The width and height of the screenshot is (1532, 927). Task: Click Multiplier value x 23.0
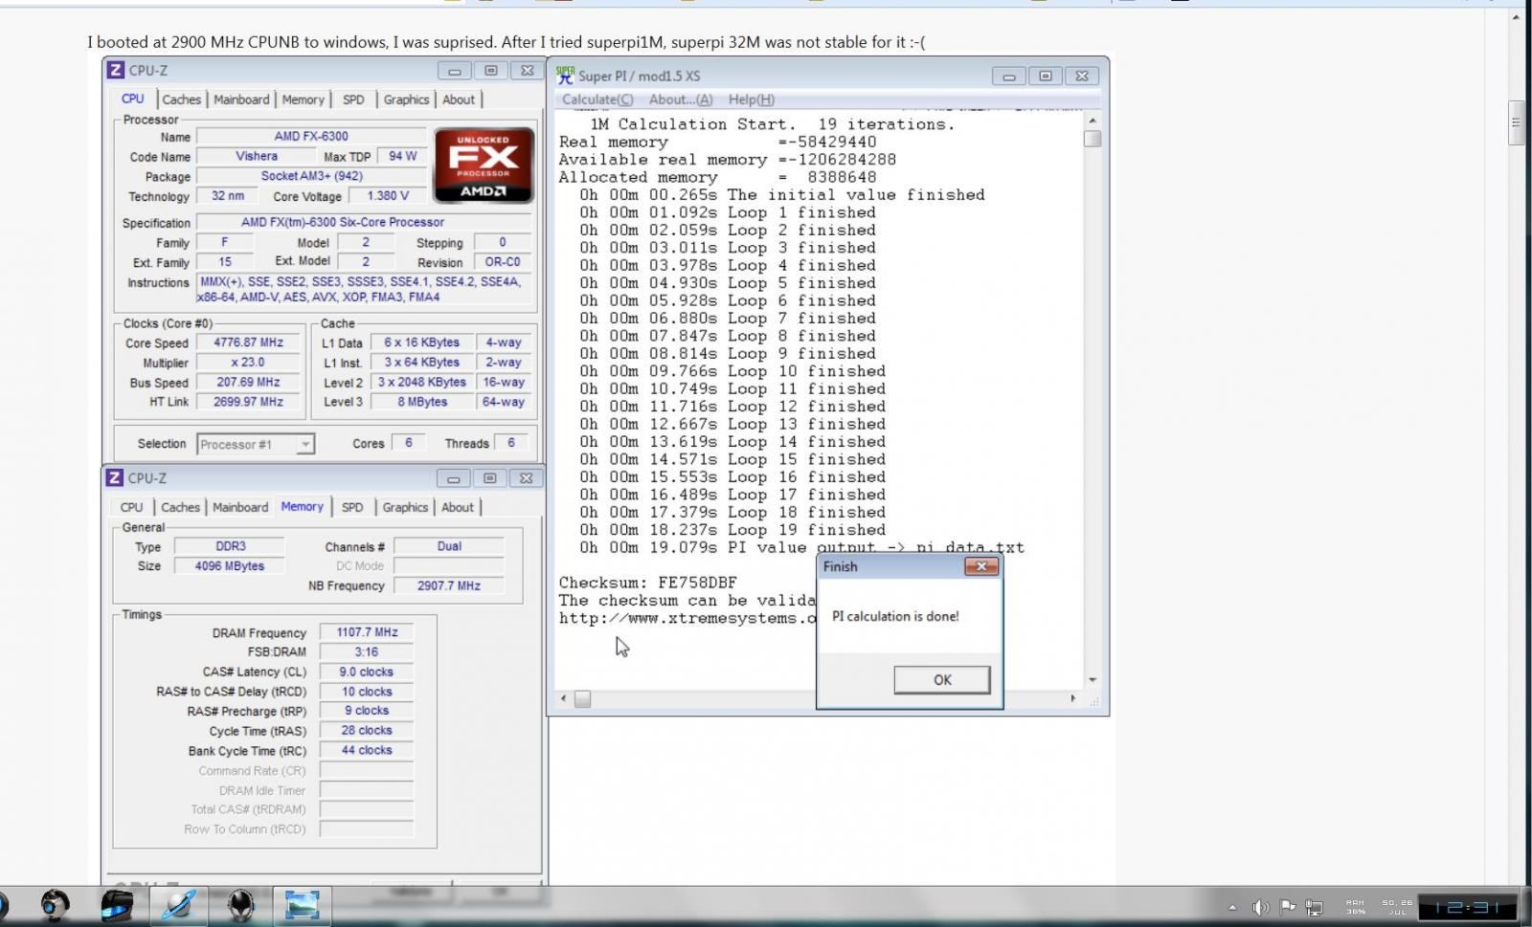pyautogui.click(x=248, y=363)
